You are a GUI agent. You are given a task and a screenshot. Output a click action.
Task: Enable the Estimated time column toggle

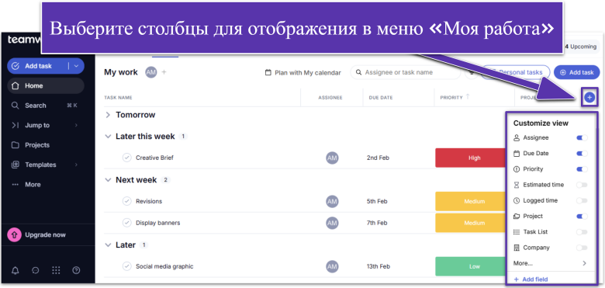coord(582,185)
